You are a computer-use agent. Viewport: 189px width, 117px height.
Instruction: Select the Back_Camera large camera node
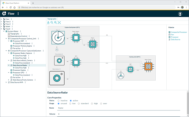[x=57, y=78]
